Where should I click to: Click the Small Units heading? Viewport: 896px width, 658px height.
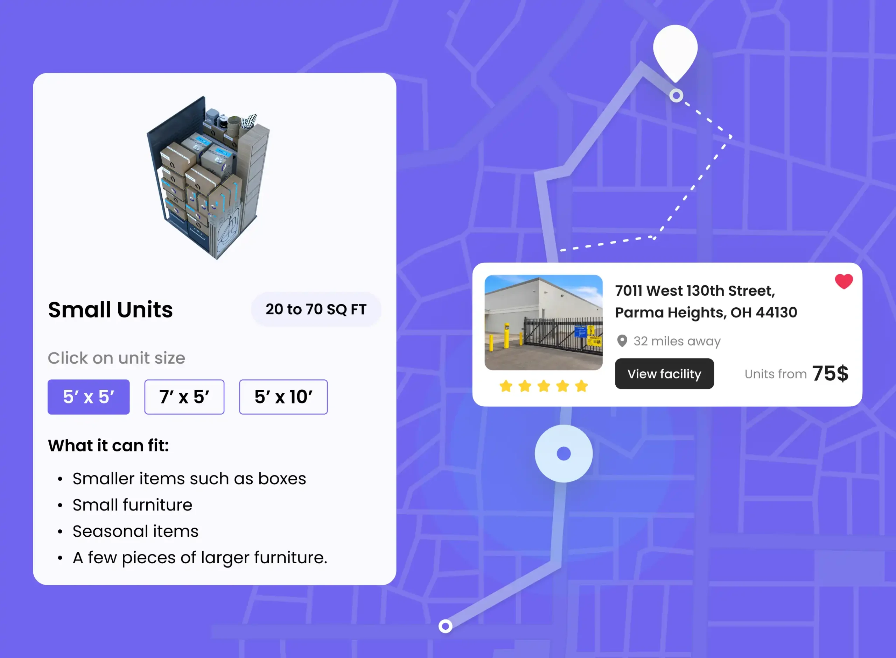[111, 309]
